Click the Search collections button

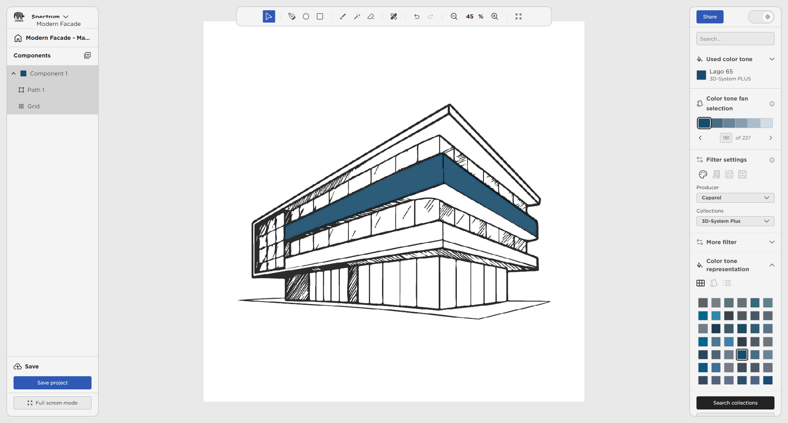coord(735,403)
